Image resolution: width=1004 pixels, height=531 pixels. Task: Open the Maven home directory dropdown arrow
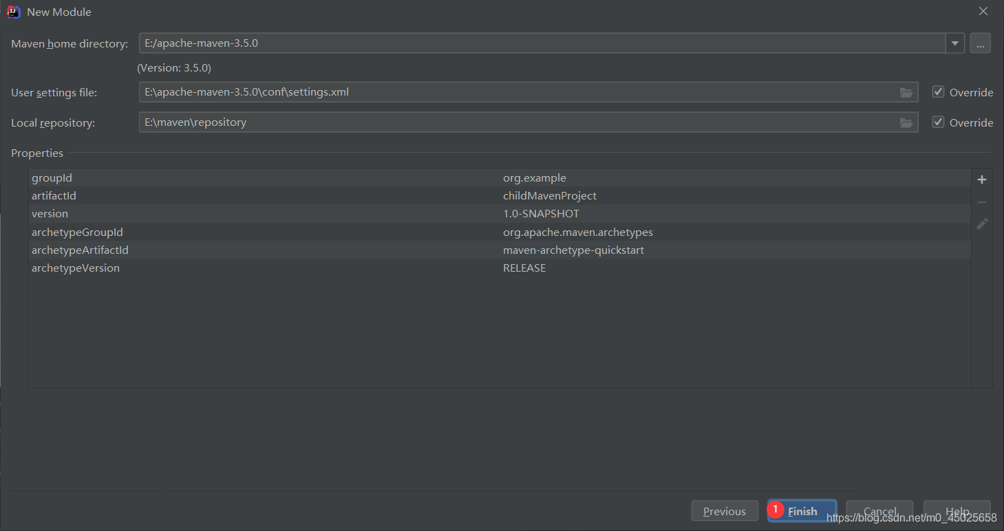point(955,43)
